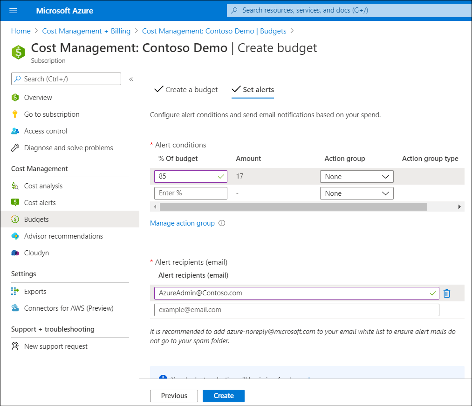Open Go to subscription menu item

pyautogui.click(x=52, y=114)
